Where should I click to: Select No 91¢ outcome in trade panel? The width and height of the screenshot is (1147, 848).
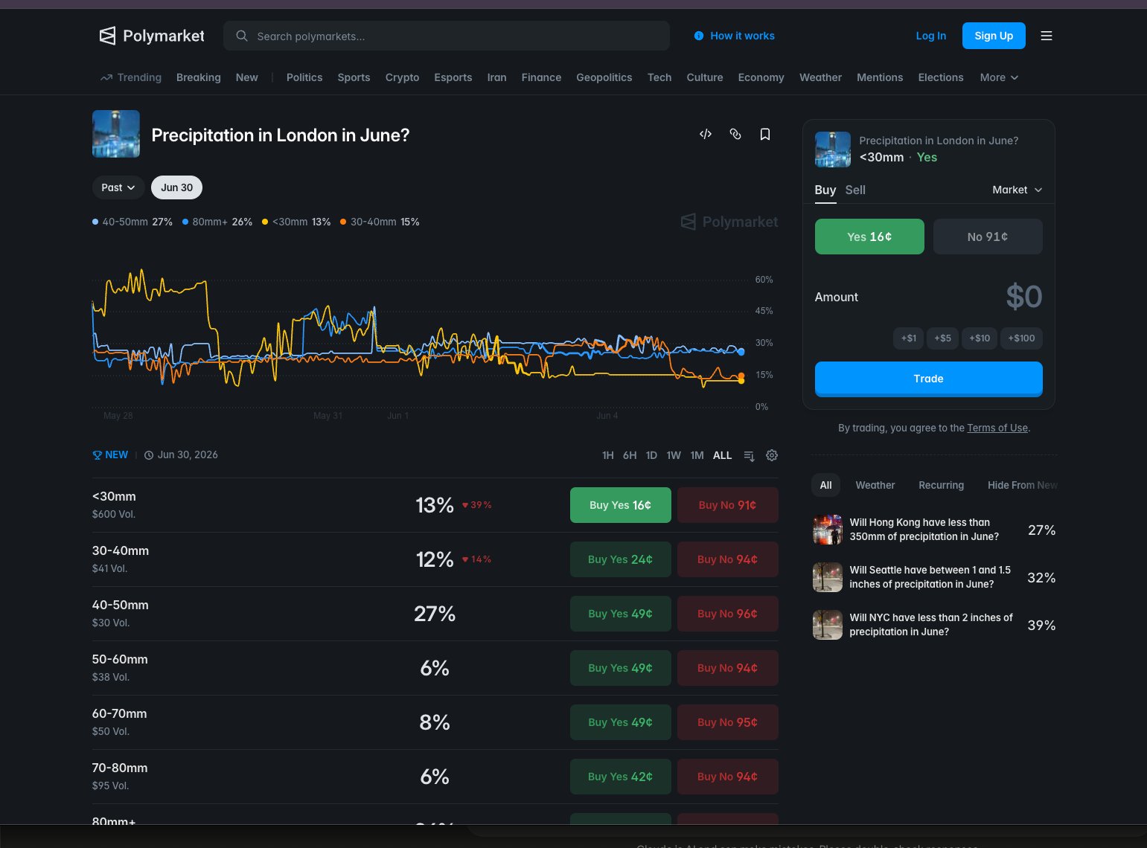[x=988, y=237]
